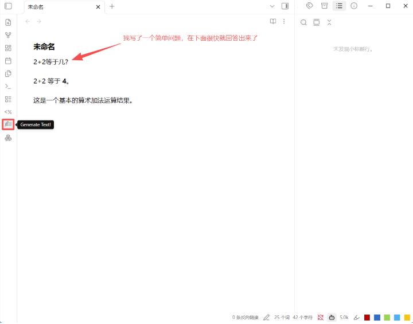The image size is (413, 324).
Task: Switch to reading view book icon
Action: pyautogui.click(x=273, y=21)
